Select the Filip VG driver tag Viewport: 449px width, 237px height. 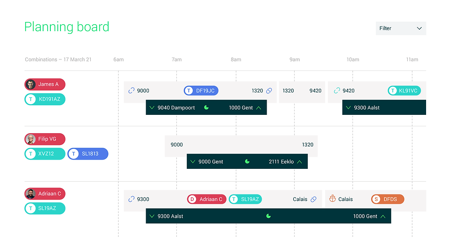pyautogui.click(x=45, y=139)
